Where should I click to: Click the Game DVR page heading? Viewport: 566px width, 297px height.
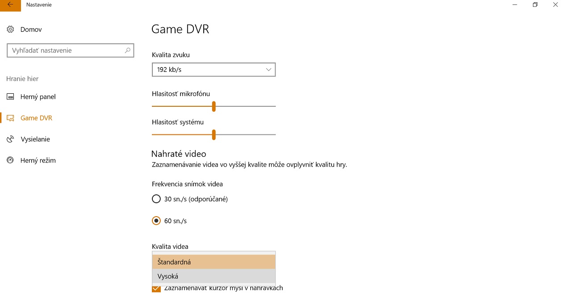point(180,29)
